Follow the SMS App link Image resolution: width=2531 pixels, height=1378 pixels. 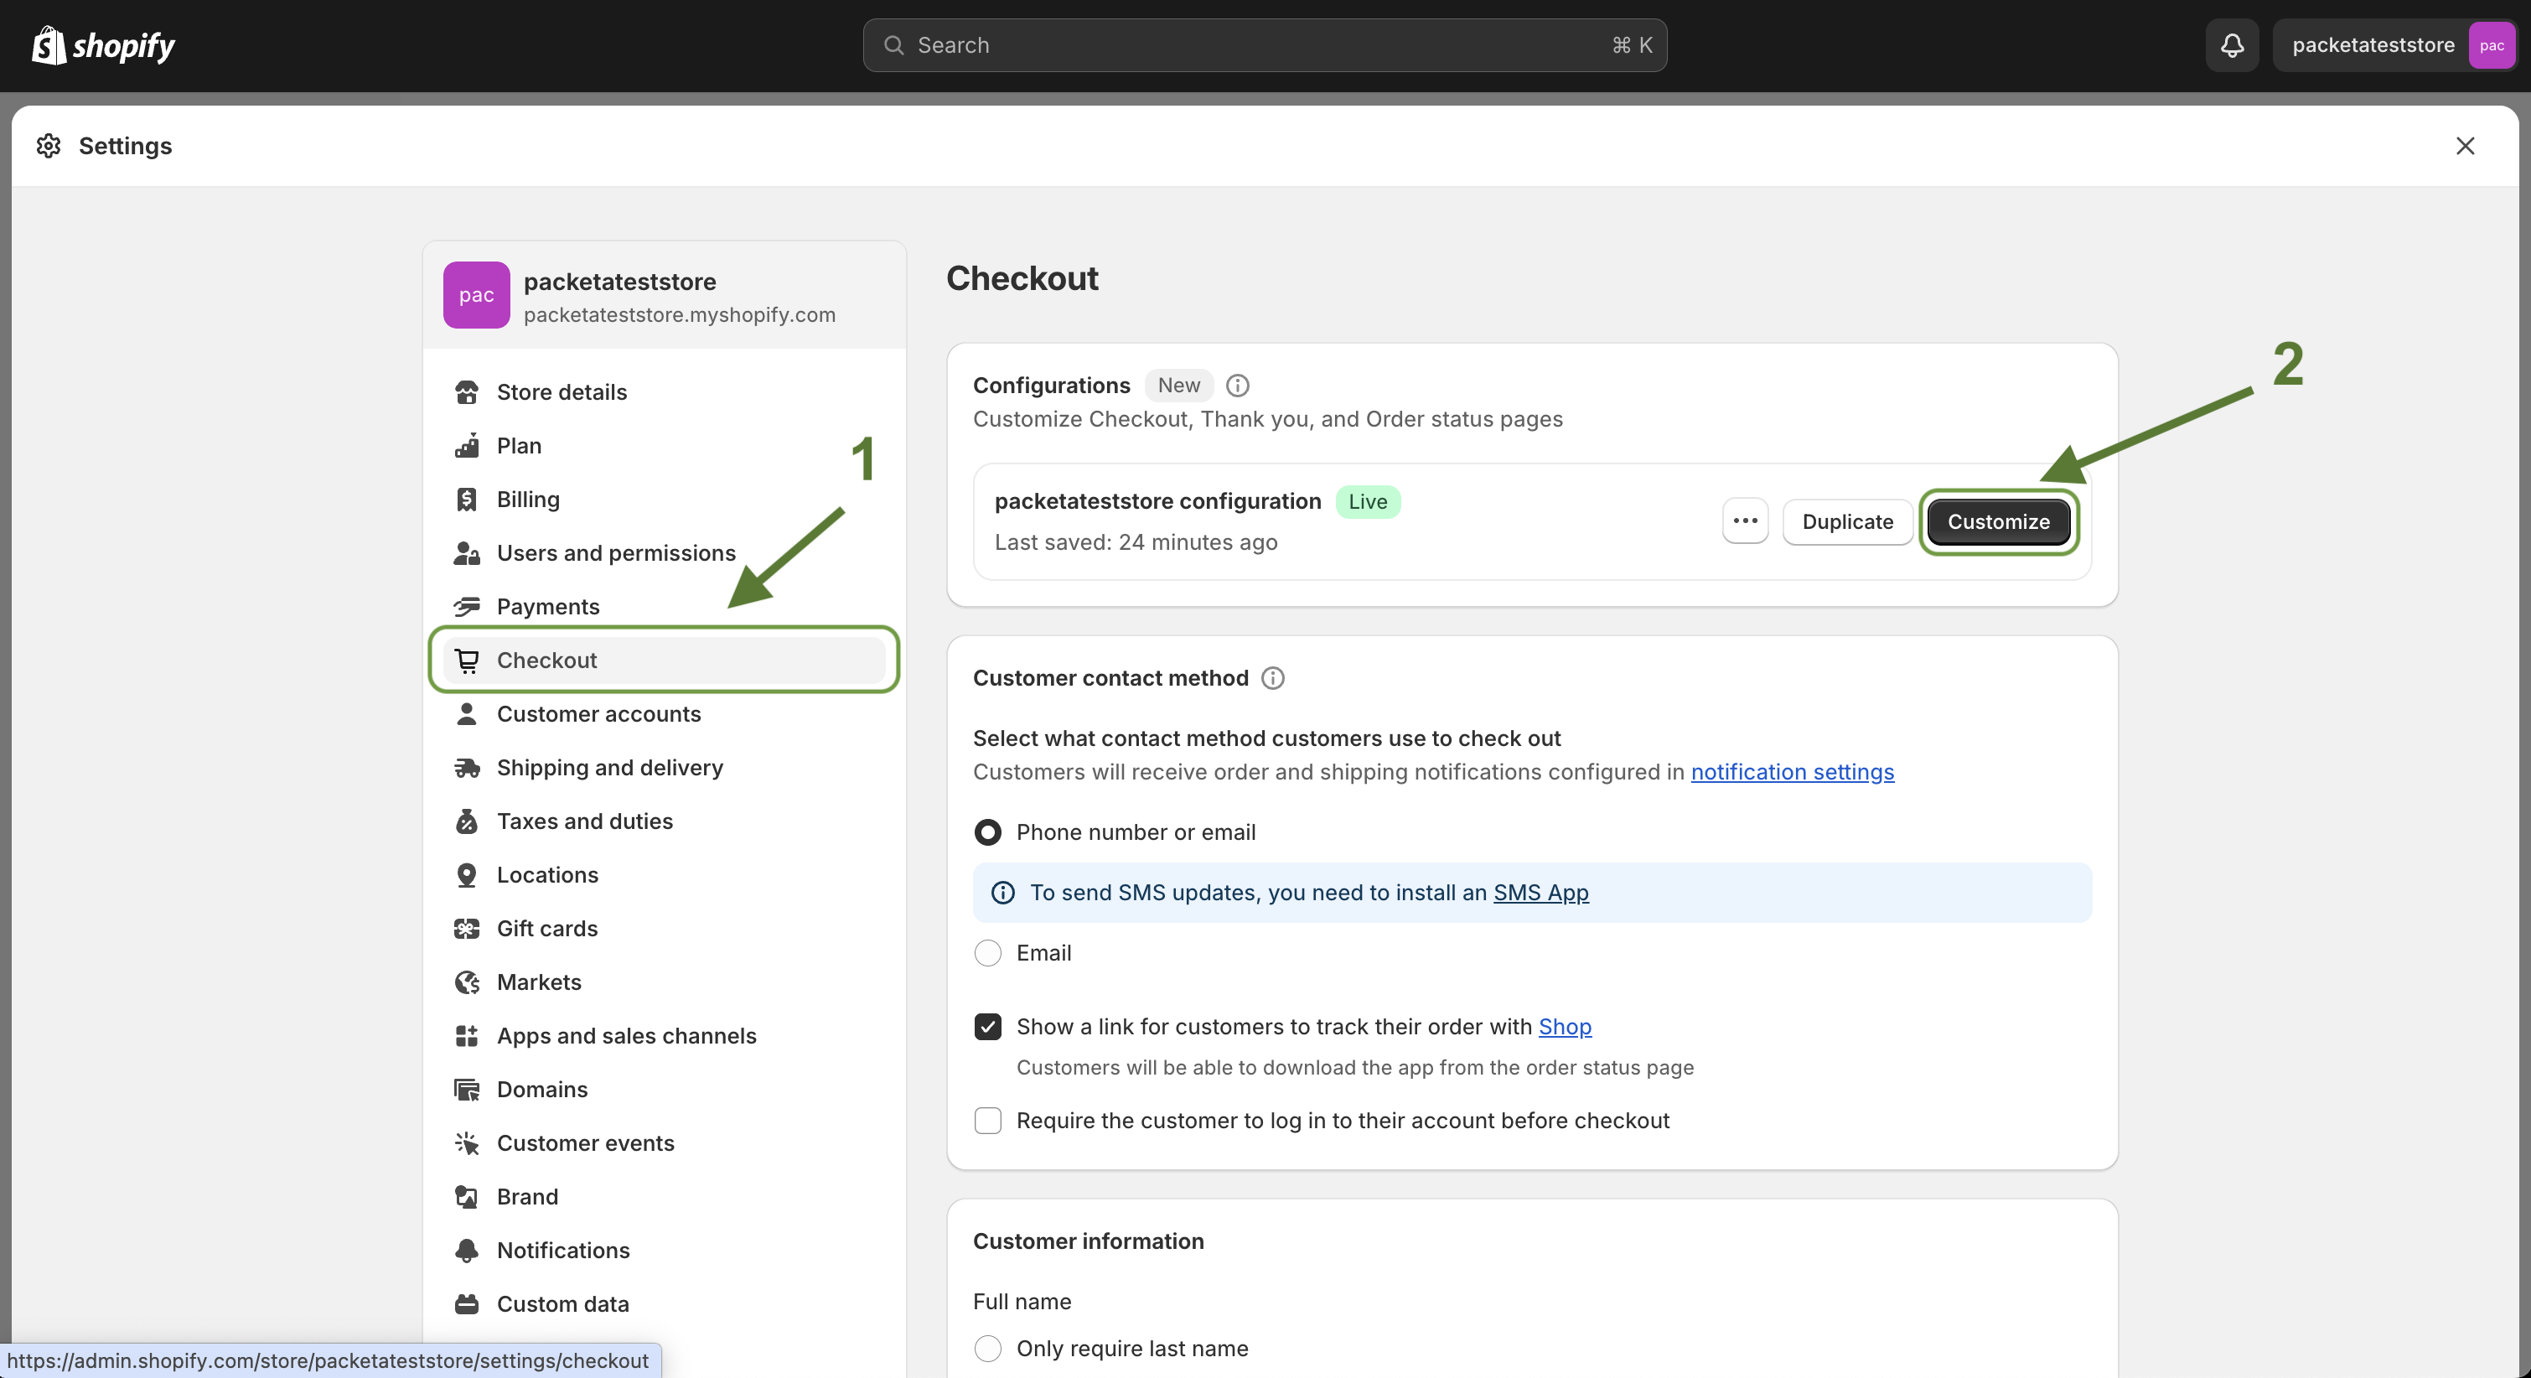click(1540, 893)
